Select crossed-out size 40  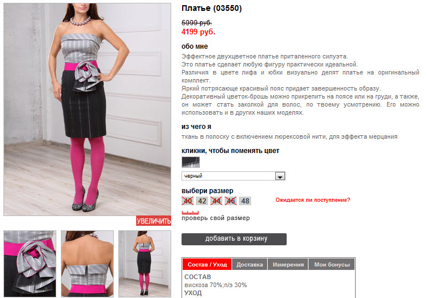(x=187, y=201)
